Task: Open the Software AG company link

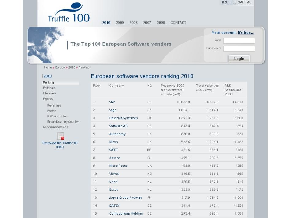Action: tap(118, 126)
